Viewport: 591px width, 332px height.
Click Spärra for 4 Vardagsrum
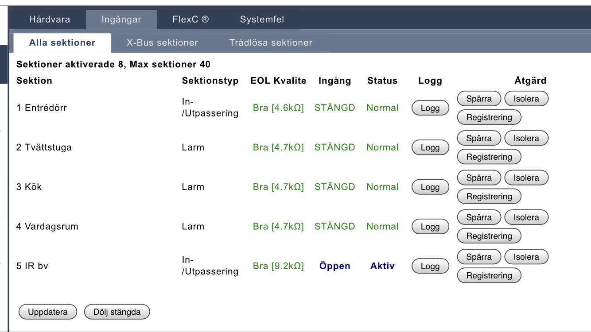point(478,217)
